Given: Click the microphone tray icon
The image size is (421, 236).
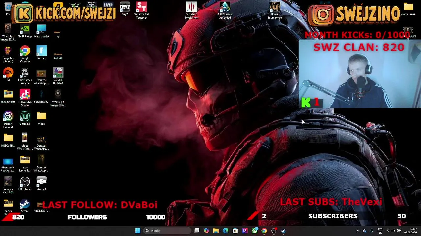Looking at the screenshot, I should pyautogui.click(x=372, y=231).
